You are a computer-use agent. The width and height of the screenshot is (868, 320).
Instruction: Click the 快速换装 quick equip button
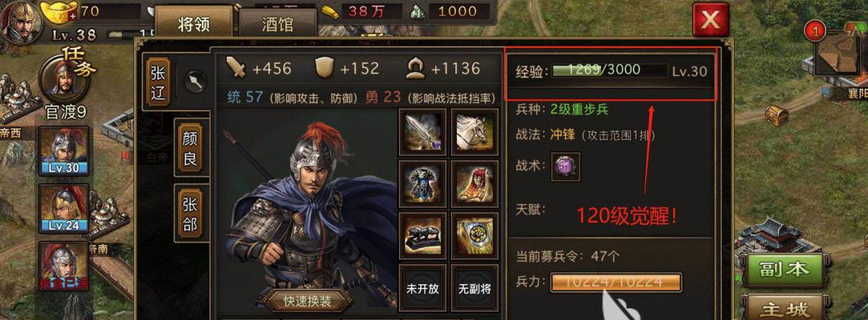307,302
